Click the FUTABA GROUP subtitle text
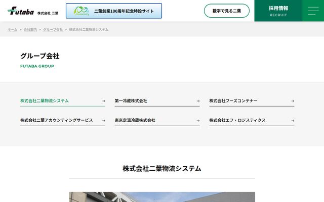324x202 pixels. coord(37,66)
